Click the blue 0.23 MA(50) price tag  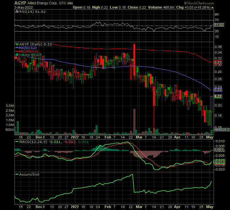pyautogui.click(x=218, y=90)
